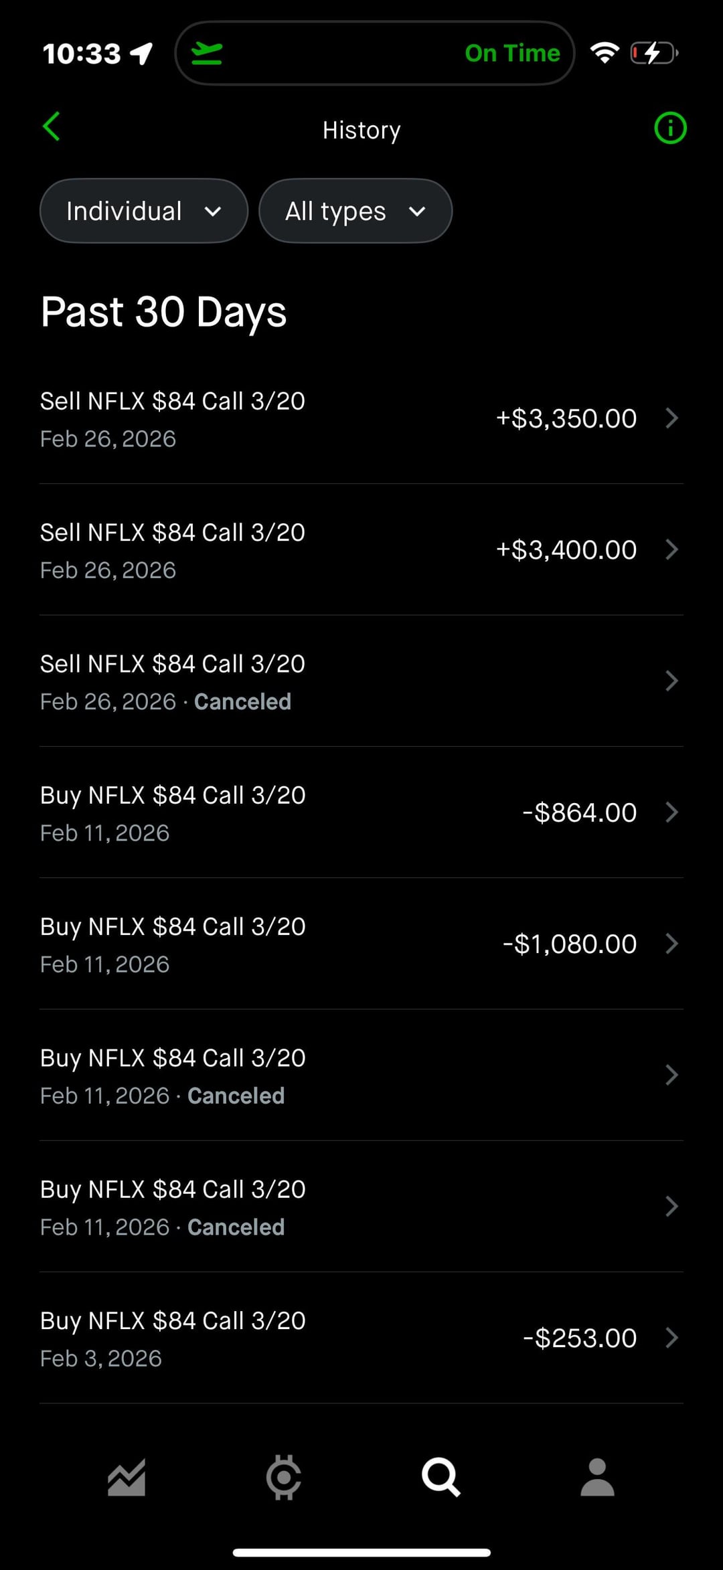
Task: Open the crypto tab icon
Action: (x=283, y=1478)
